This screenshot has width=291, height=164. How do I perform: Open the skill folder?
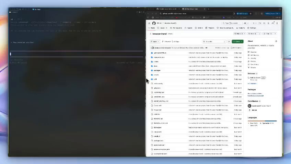(155, 79)
